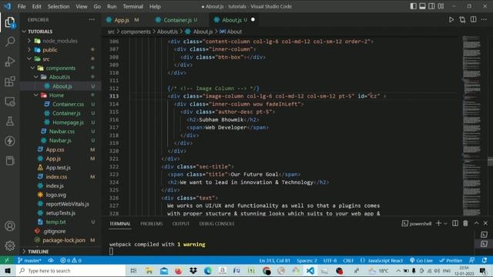Open the Thunder Client lightning icon

coord(10,141)
